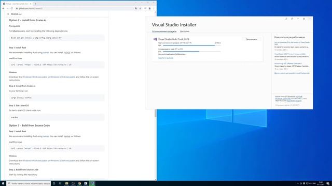The height and width of the screenshot is (186, 332).
Task: Show hidden system tray icons
Action: coord(298,183)
